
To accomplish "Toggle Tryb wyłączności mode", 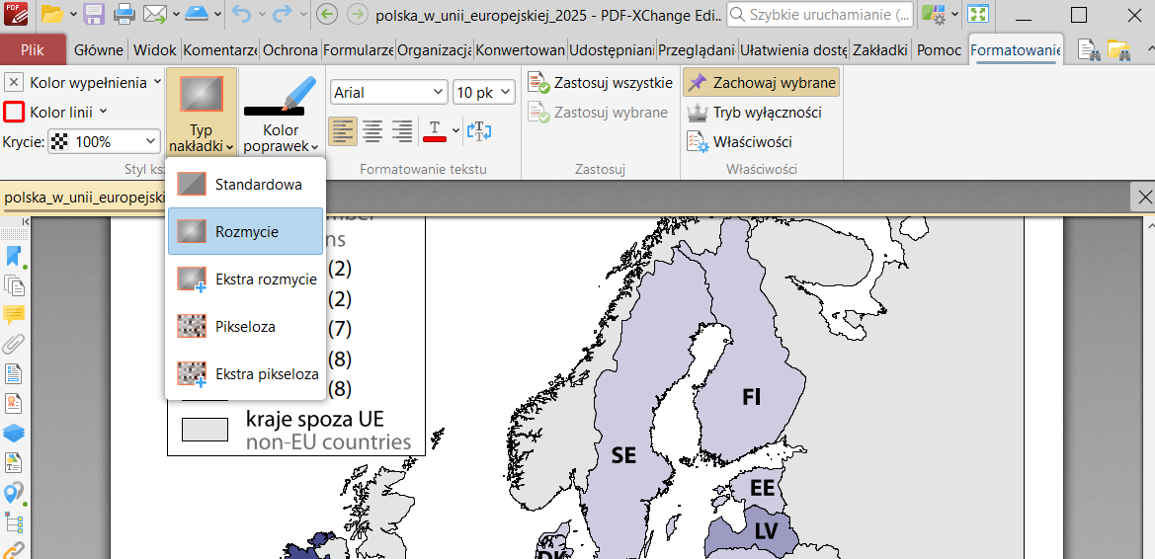I will pos(755,113).
